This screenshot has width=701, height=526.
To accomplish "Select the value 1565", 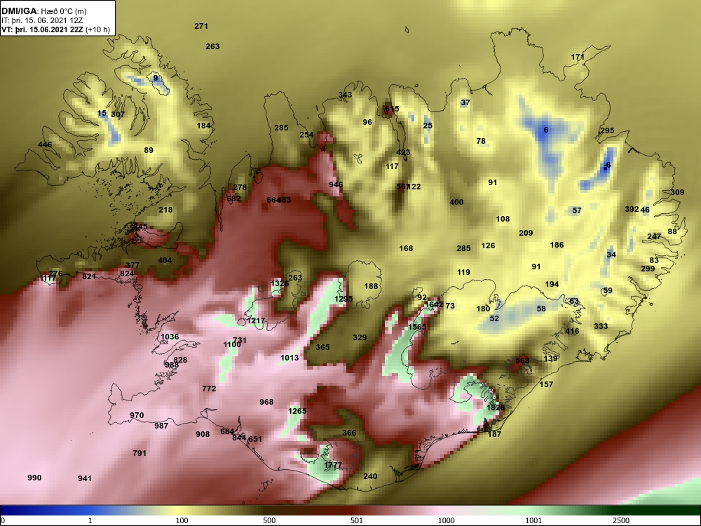I will (x=417, y=327).
